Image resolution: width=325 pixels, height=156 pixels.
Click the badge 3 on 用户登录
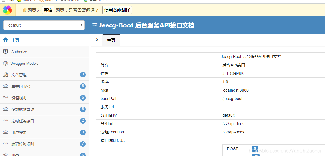click(83, 132)
